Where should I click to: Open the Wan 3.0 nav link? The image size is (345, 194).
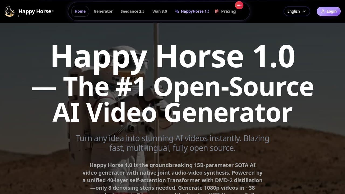160,11
